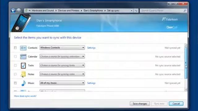198x111 pixels.
Task: Click the Calendar row label
Action: coord(32,57)
